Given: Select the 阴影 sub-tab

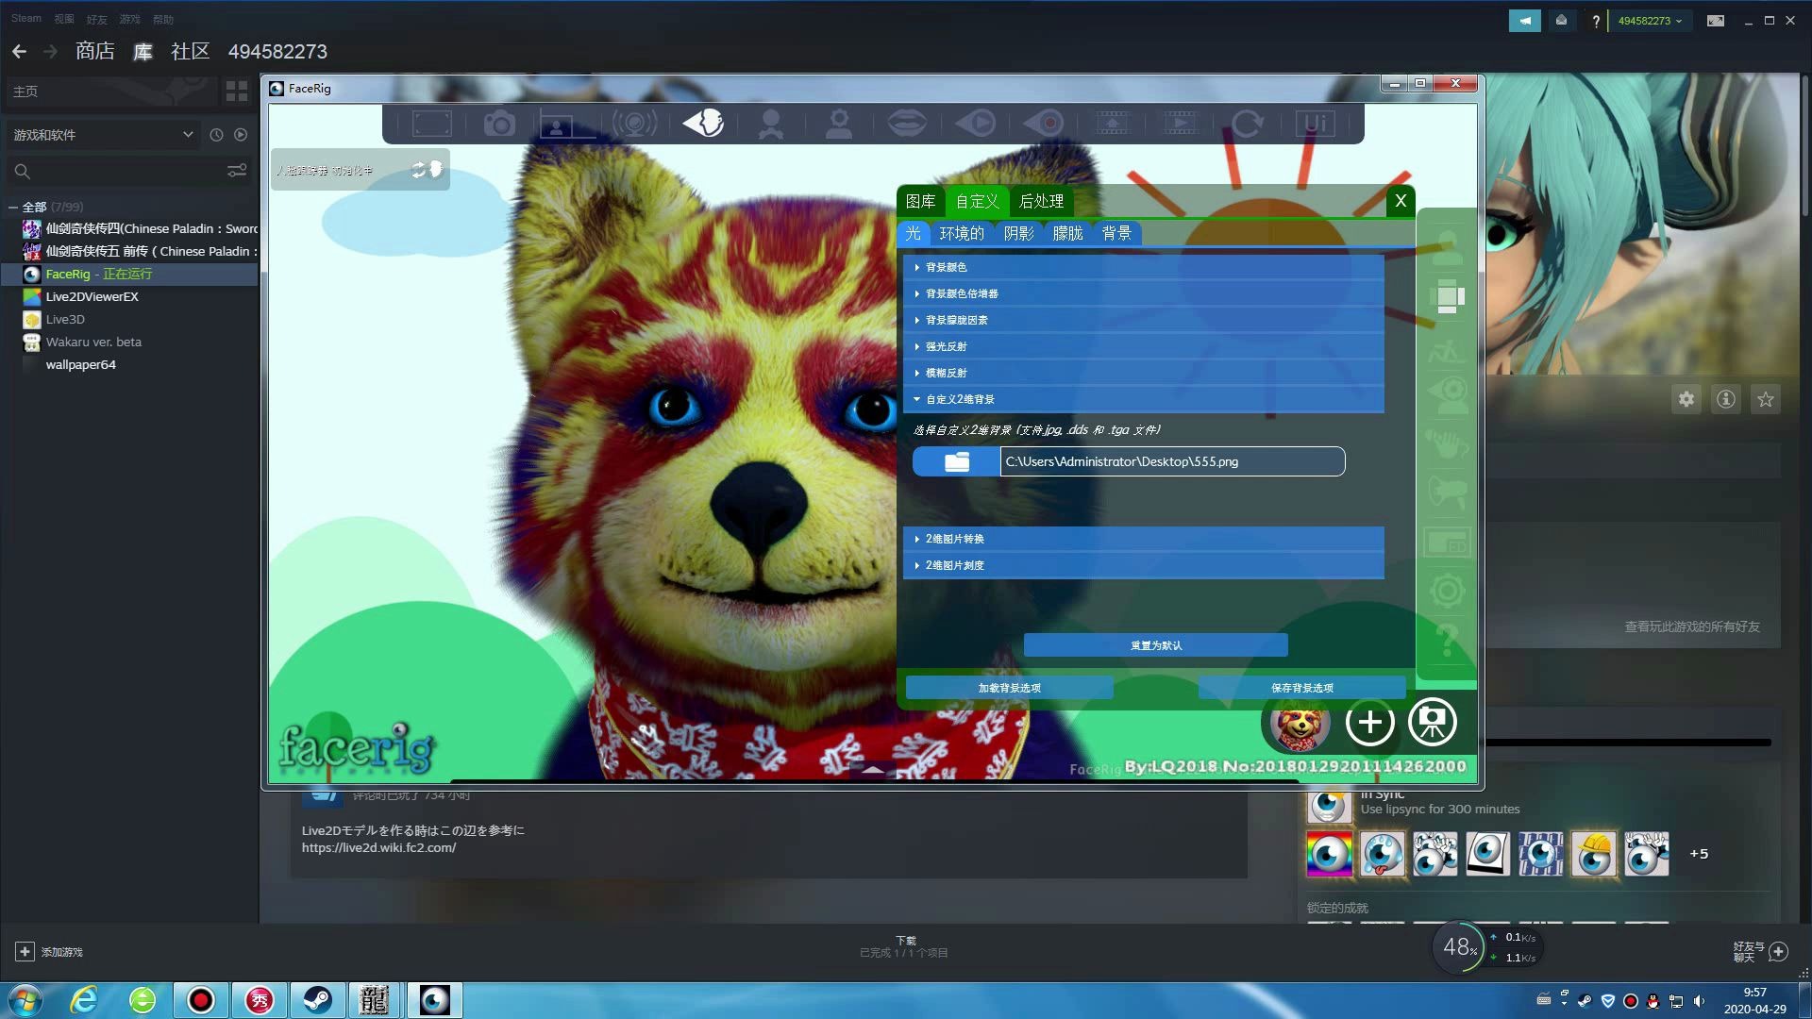Looking at the screenshot, I should [x=1018, y=233].
